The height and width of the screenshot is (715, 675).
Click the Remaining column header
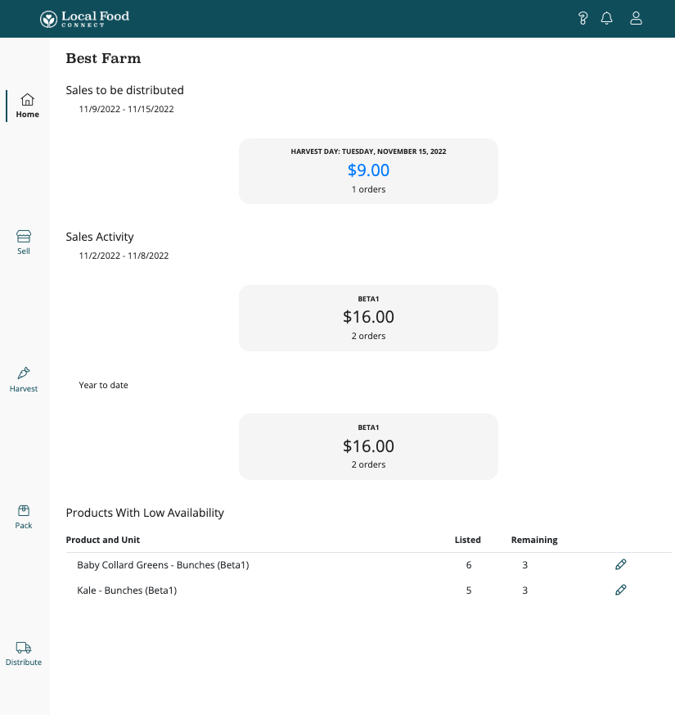point(534,541)
